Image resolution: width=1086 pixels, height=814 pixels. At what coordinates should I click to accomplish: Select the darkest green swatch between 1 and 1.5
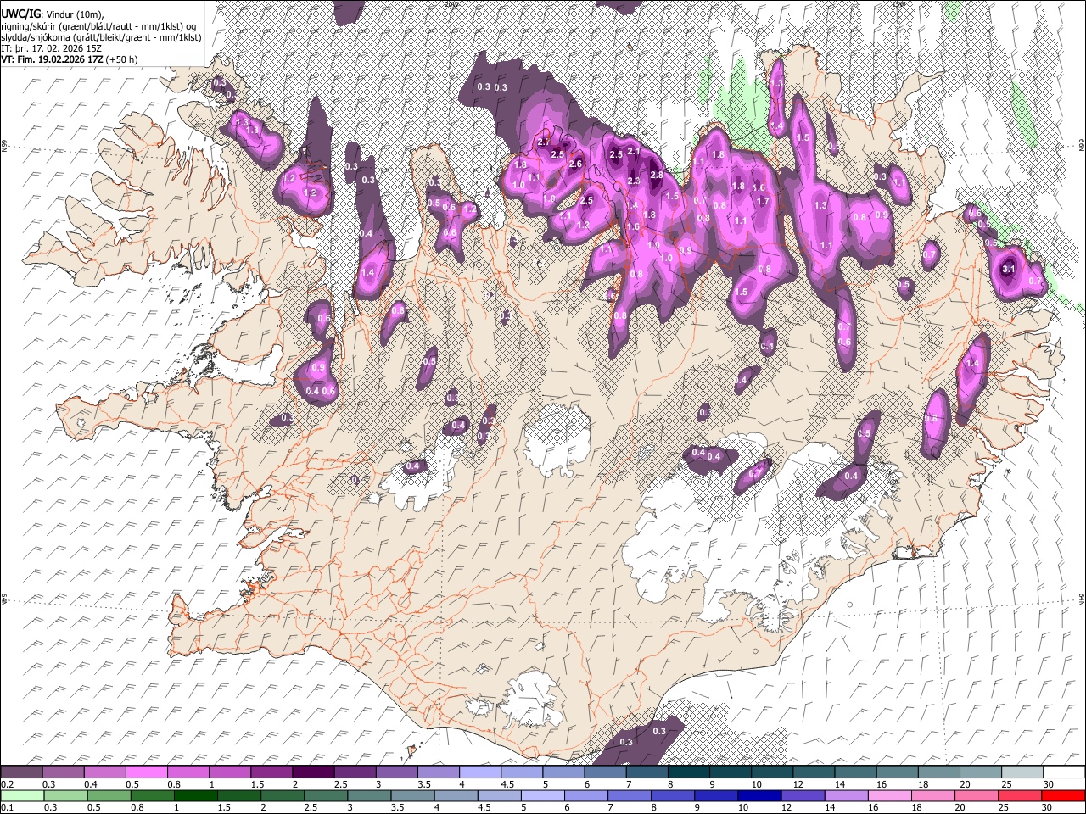tap(196, 795)
